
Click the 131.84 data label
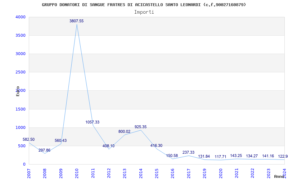pyautogui.click(x=204, y=157)
